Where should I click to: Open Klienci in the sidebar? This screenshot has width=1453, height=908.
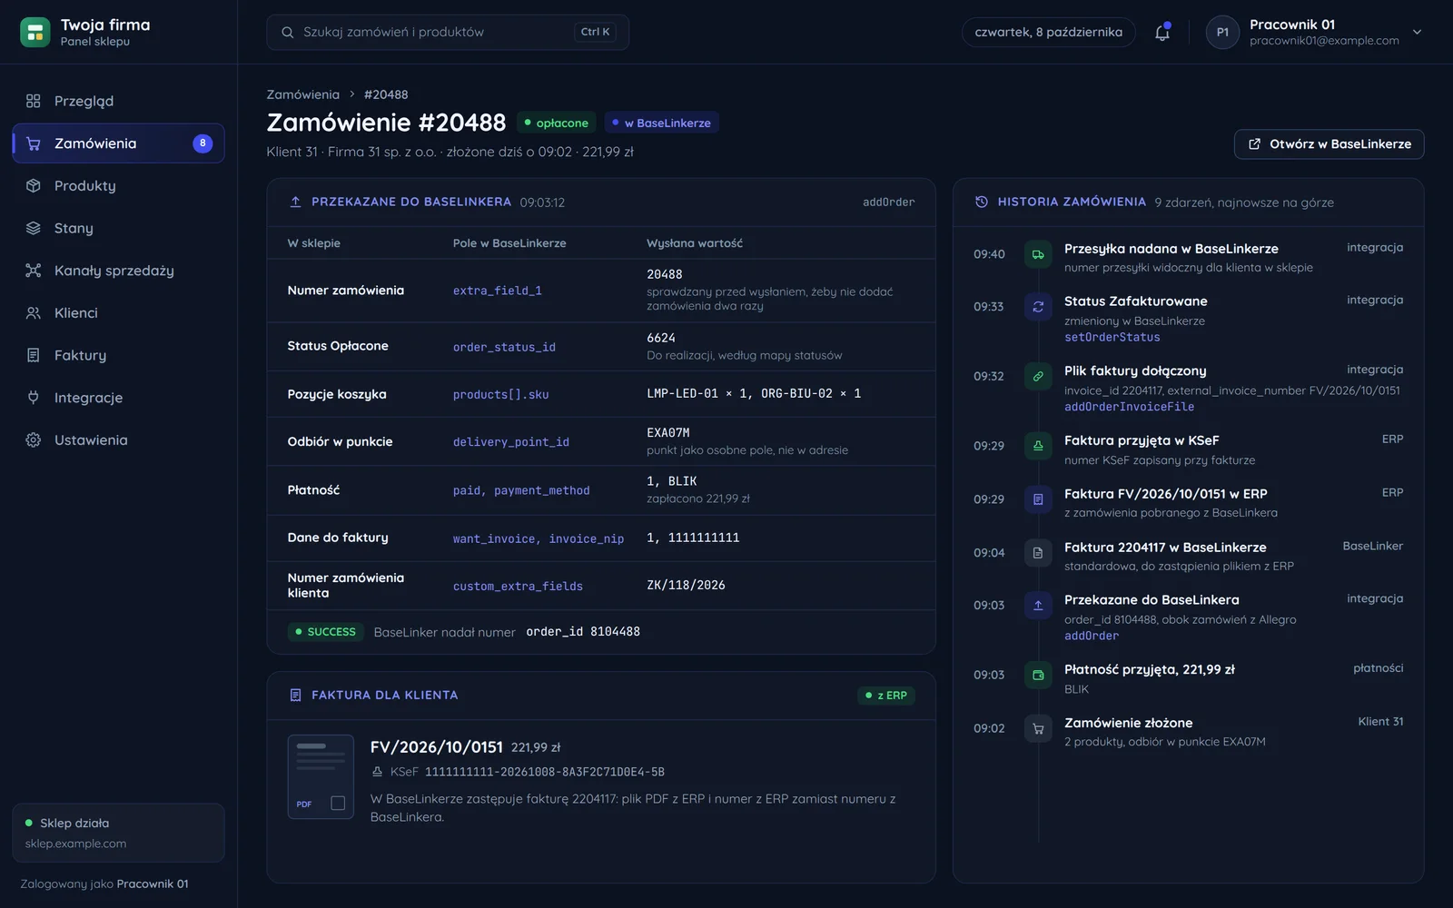click(118, 312)
